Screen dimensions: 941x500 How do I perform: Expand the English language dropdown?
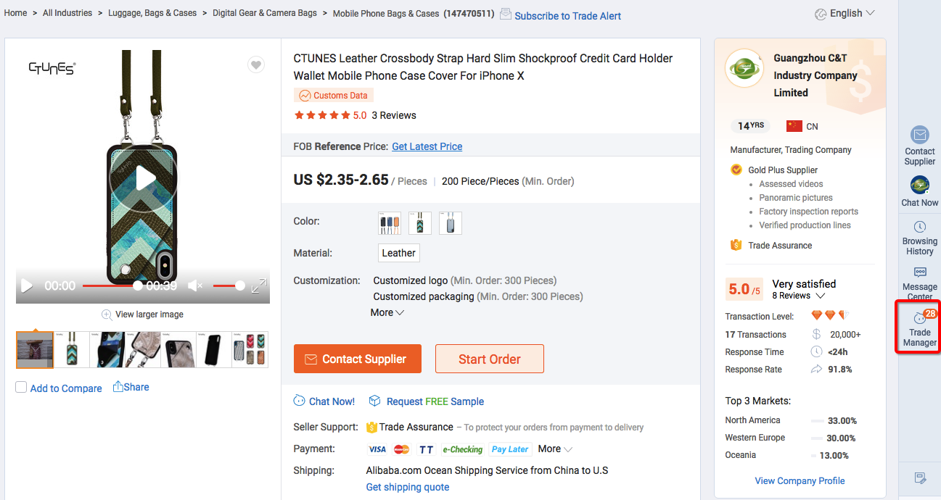(845, 14)
